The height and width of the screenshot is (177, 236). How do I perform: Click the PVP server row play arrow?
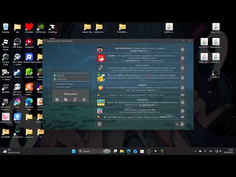click(182, 111)
